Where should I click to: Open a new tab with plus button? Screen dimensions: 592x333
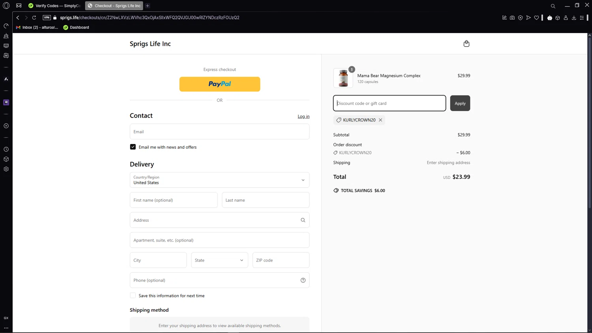click(148, 6)
